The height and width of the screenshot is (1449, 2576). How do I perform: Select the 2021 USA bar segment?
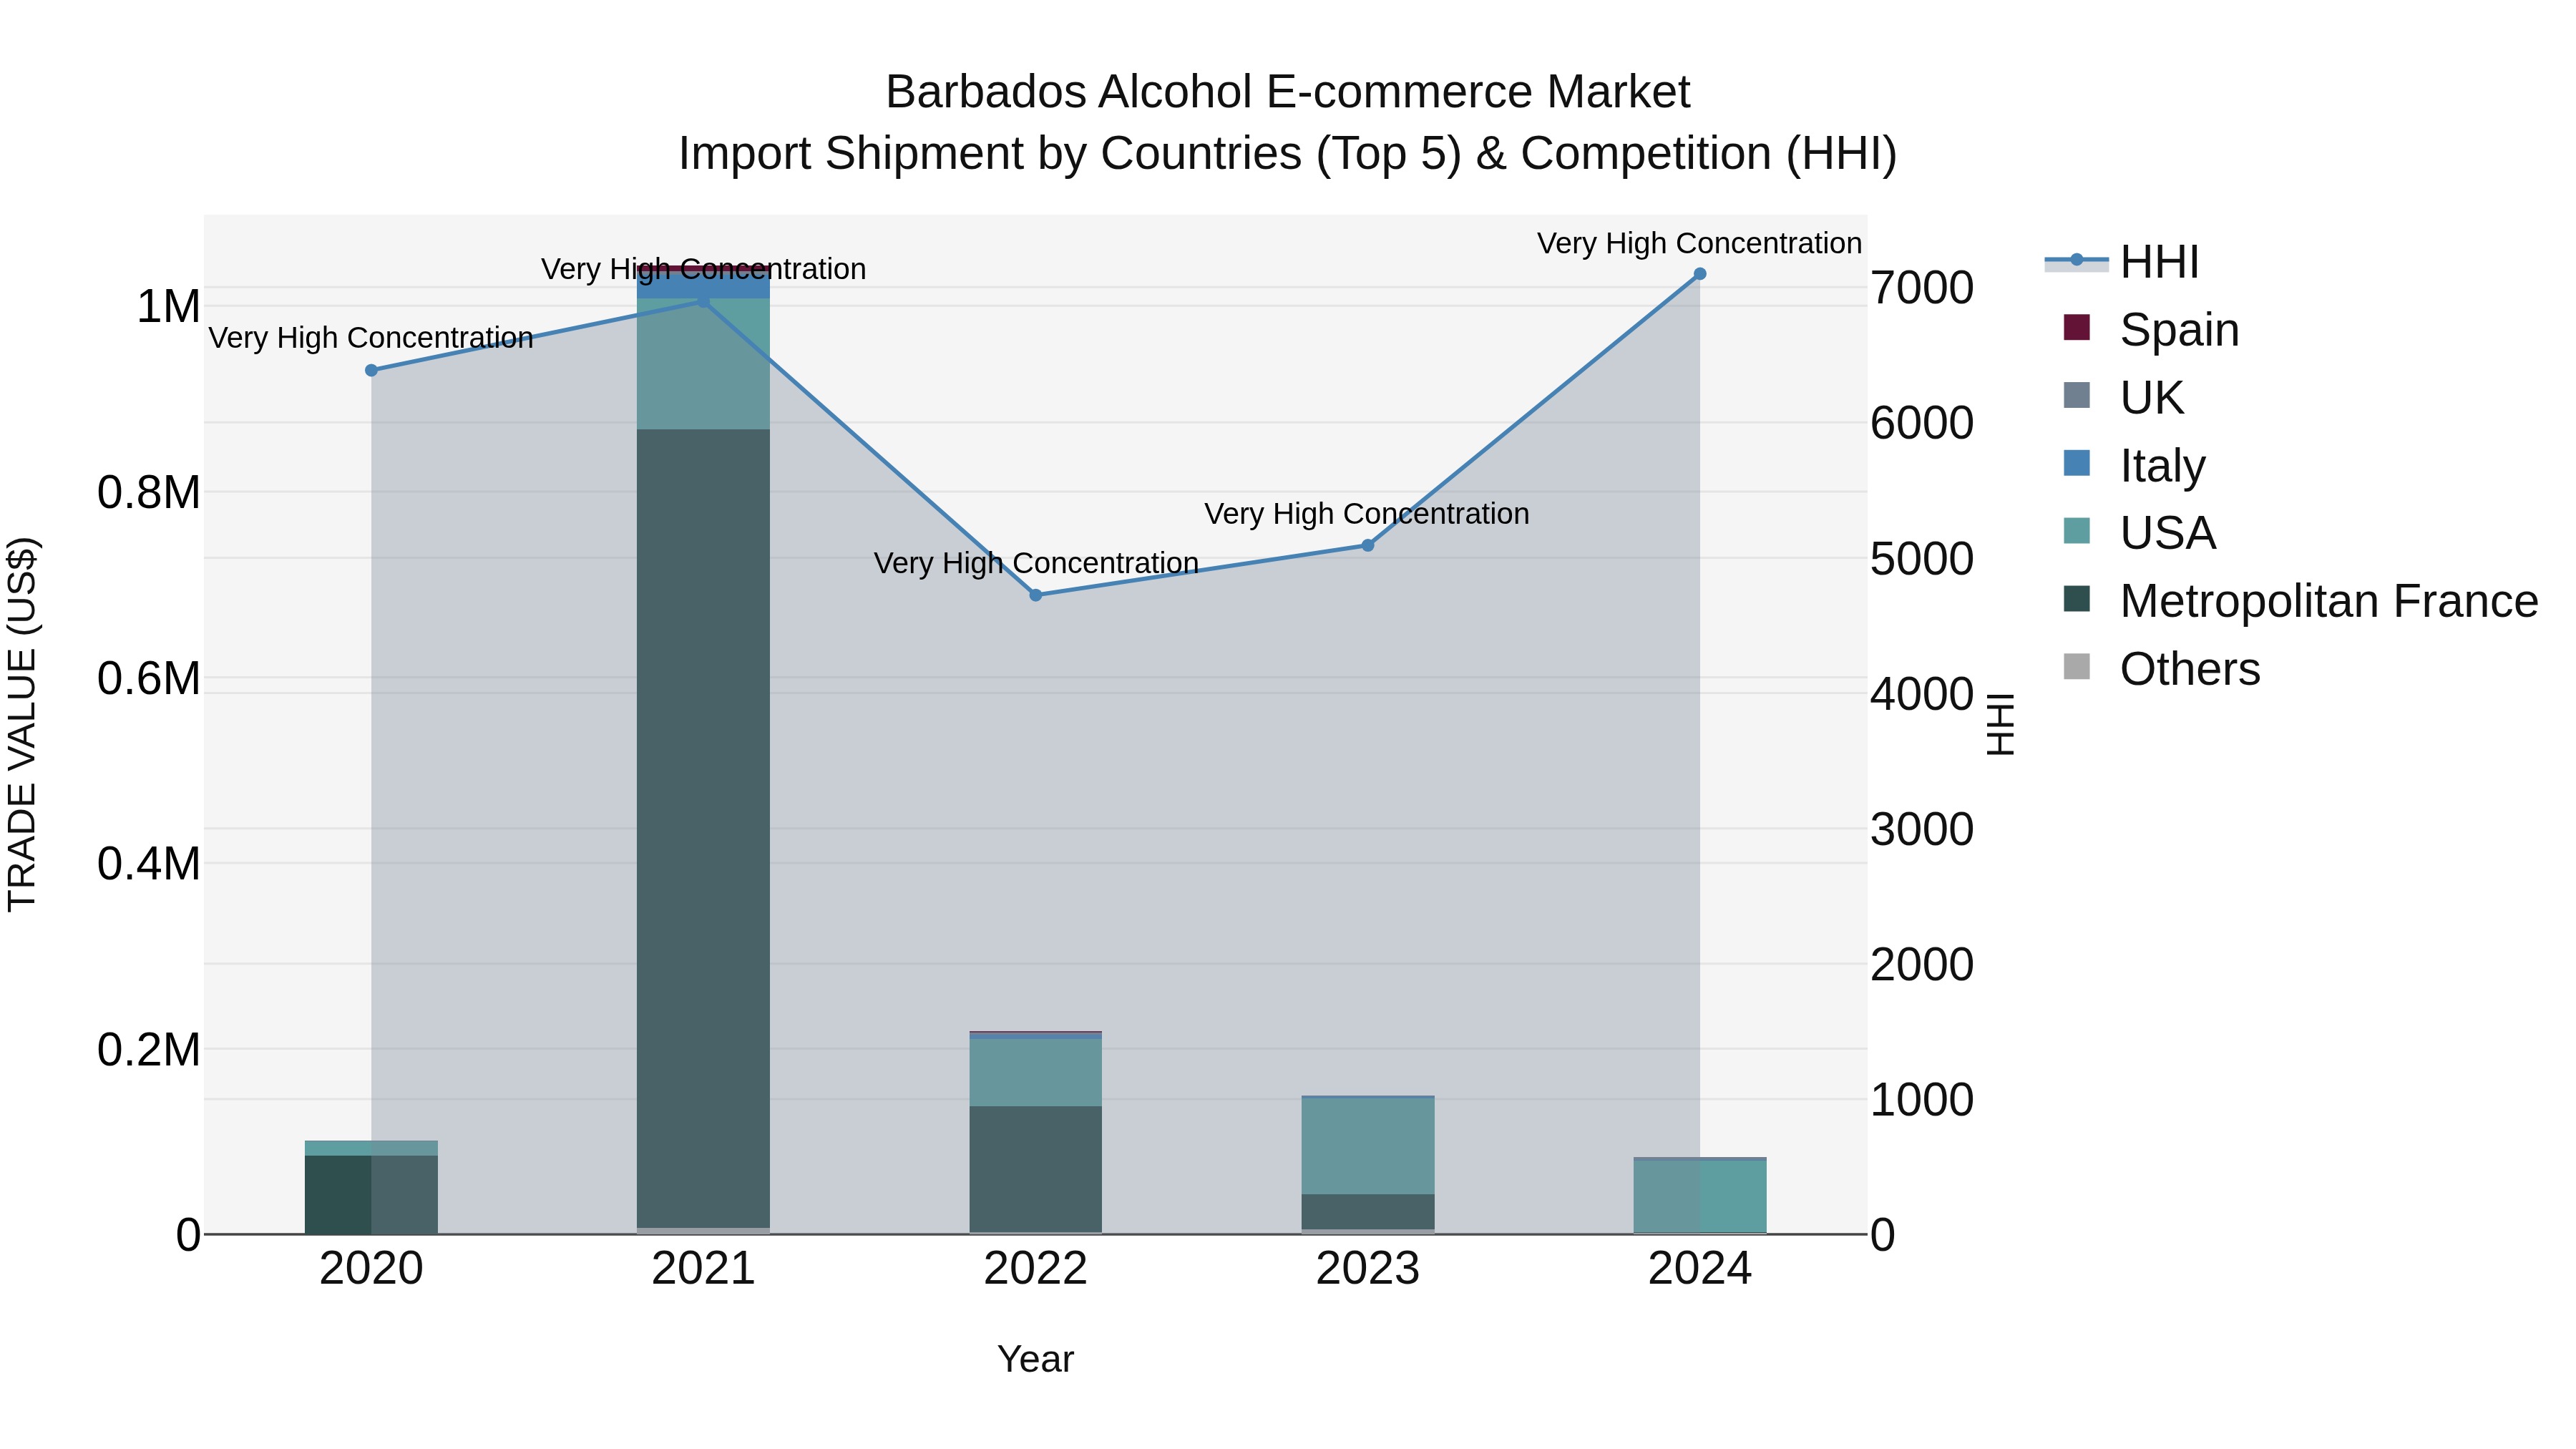tap(703, 364)
